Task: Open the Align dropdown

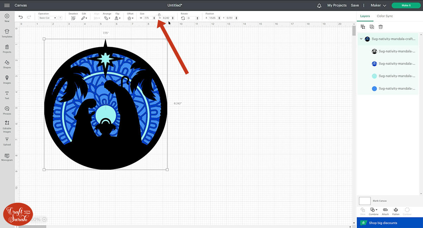Action: (x=97, y=18)
